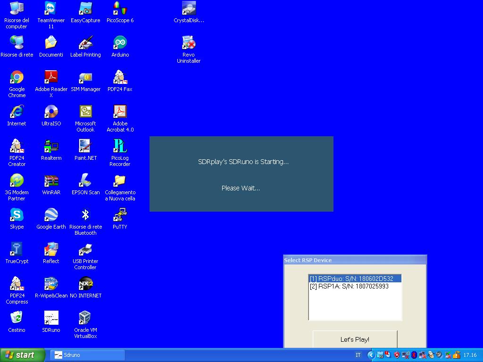Click the Cestino recycle bin icon
Screen dimensions: 483x362
(17, 318)
